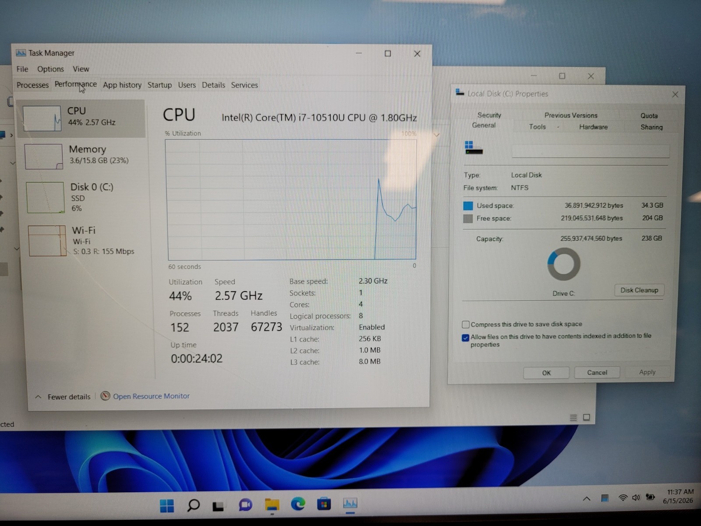Viewport: 701px width, 526px height.
Task: Switch to the Processes tab
Action: tap(32, 85)
